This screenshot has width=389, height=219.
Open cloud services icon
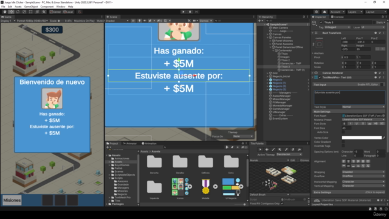[325, 12]
